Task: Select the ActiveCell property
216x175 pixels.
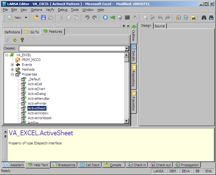Action: click(35, 84)
